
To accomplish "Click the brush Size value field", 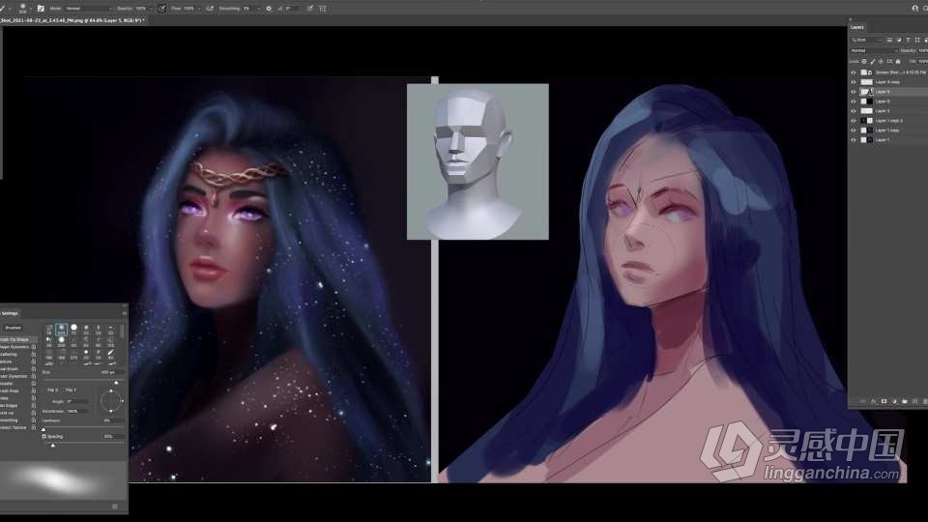I will 111,372.
